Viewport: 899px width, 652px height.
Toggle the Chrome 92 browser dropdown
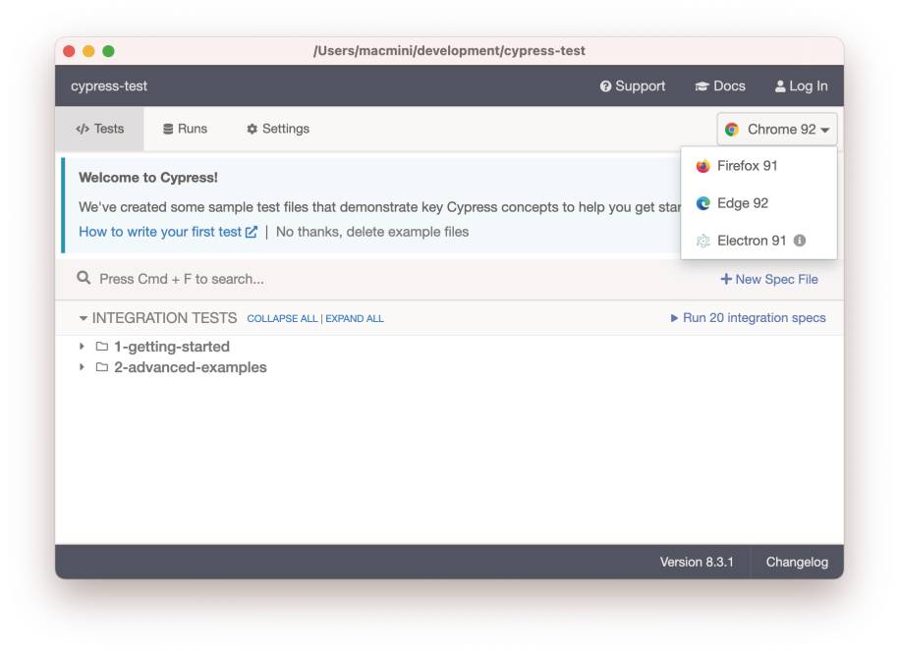tap(777, 130)
